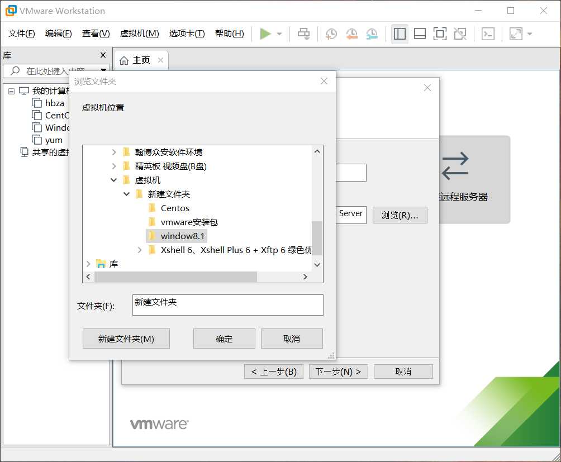Click the folder tree scroll up arrow

pyautogui.click(x=317, y=151)
